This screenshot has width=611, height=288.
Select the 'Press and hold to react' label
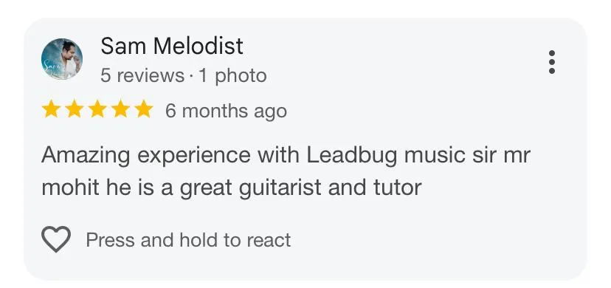pyautogui.click(x=188, y=240)
